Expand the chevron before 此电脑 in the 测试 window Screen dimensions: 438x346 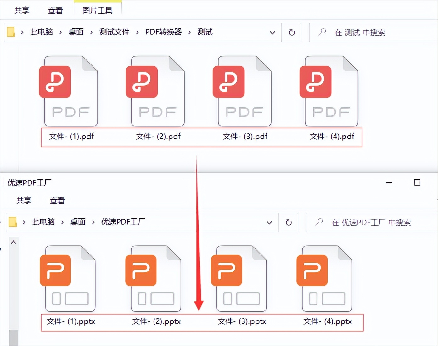(22, 32)
